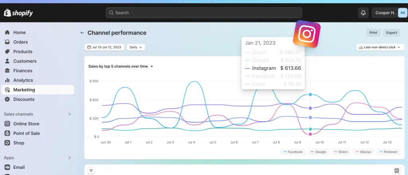Focus the Search field
The width and height of the screenshot is (408, 175).
pyautogui.click(x=204, y=12)
